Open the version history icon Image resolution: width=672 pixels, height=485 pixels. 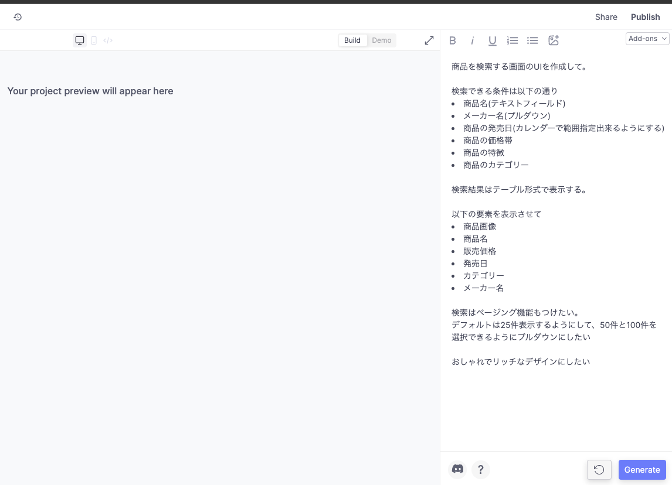[x=18, y=17]
